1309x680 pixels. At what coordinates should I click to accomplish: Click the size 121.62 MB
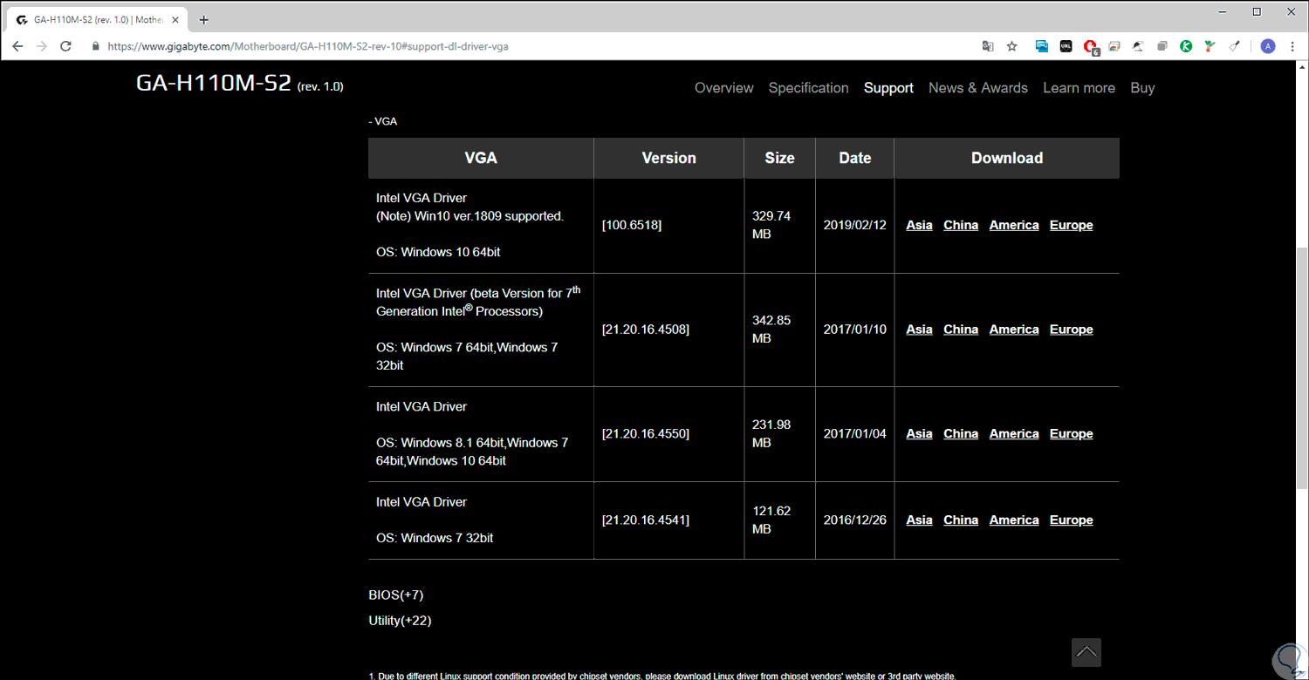click(771, 520)
